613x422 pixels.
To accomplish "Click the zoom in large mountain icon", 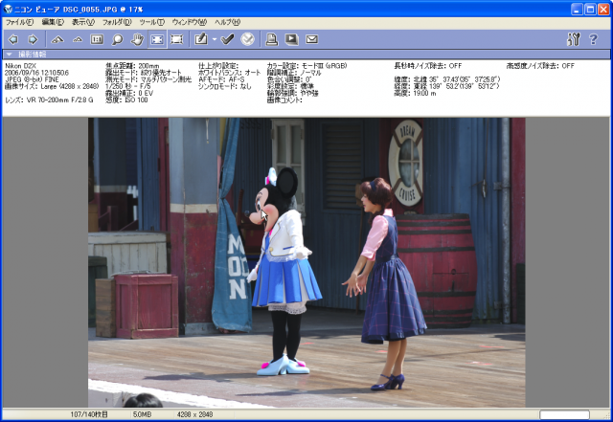I will 57,39.
